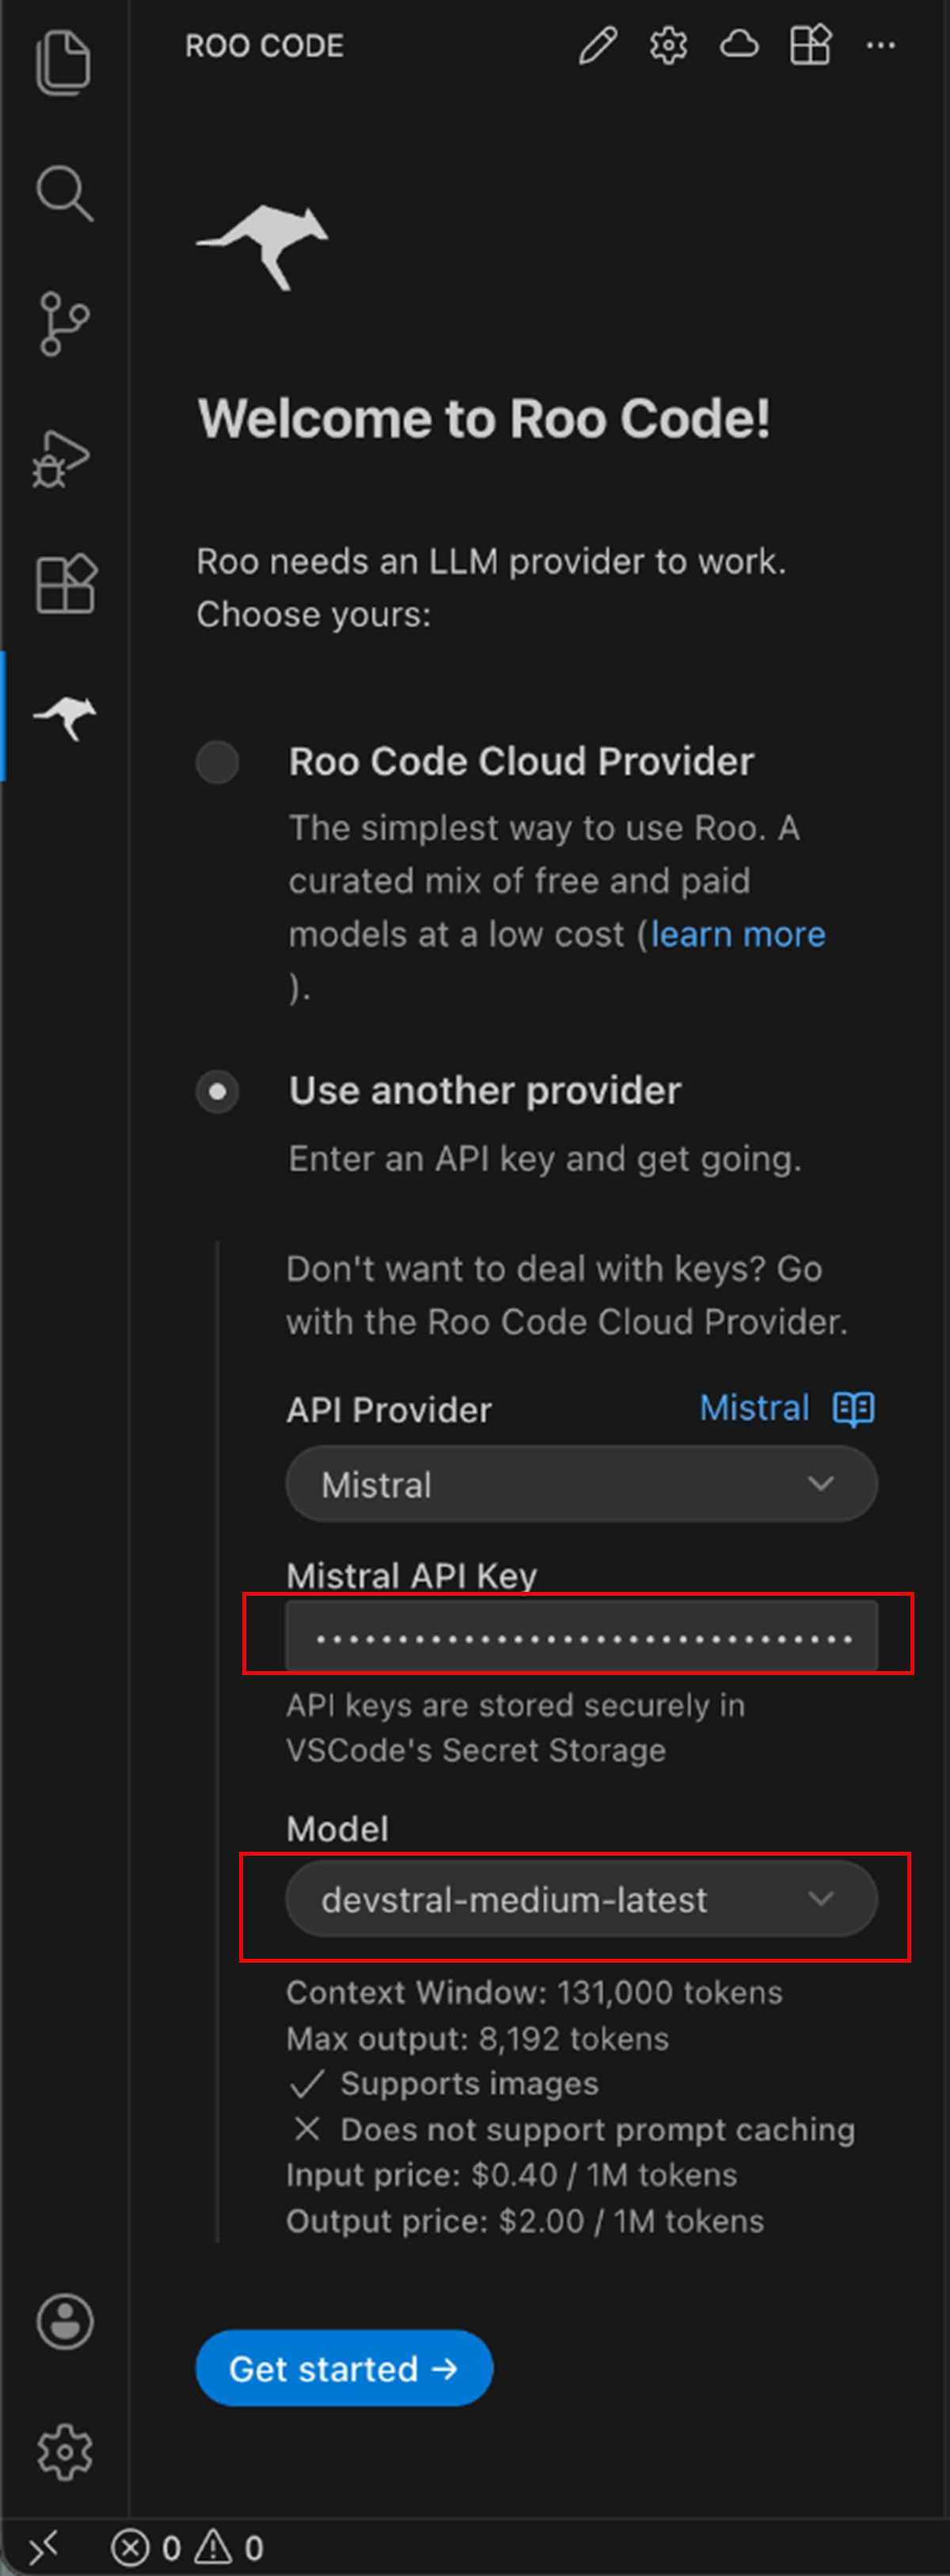Click the cloud icon in Roo header
This screenshot has width=950, height=2576.
pos(739,45)
